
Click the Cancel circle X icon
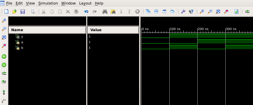(x=137, y=12)
